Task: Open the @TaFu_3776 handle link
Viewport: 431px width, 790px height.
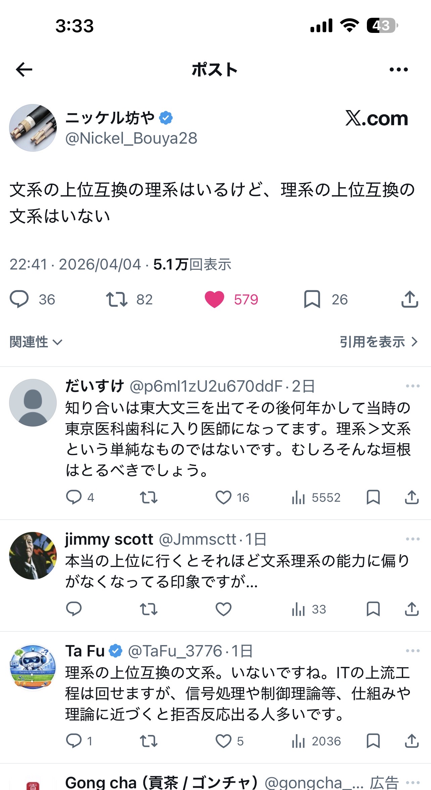Action: pos(175,651)
